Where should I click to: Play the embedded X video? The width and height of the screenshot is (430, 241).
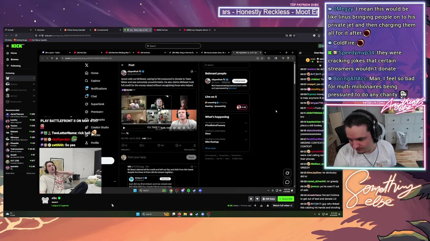(124, 128)
